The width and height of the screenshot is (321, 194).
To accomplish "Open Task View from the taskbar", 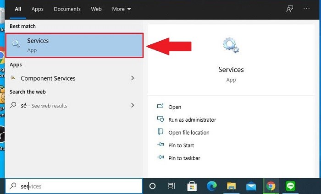I will click(x=172, y=186).
